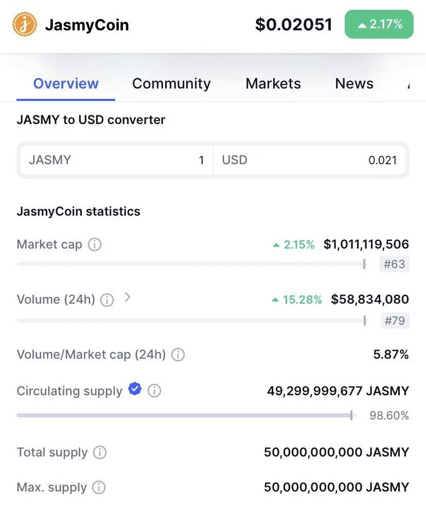Click the JASMY to USD converter heading

tap(91, 120)
